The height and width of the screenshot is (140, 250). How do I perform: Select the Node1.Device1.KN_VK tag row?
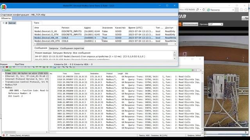tap(105, 38)
